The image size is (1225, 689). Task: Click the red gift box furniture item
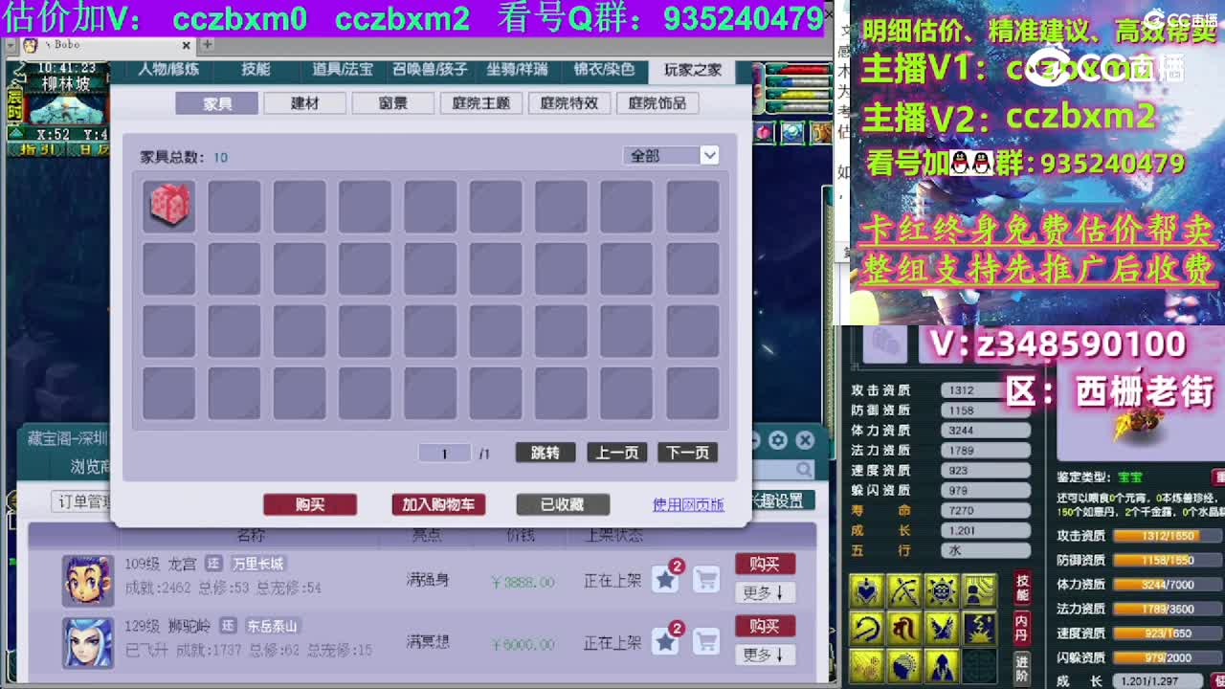[x=169, y=206]
